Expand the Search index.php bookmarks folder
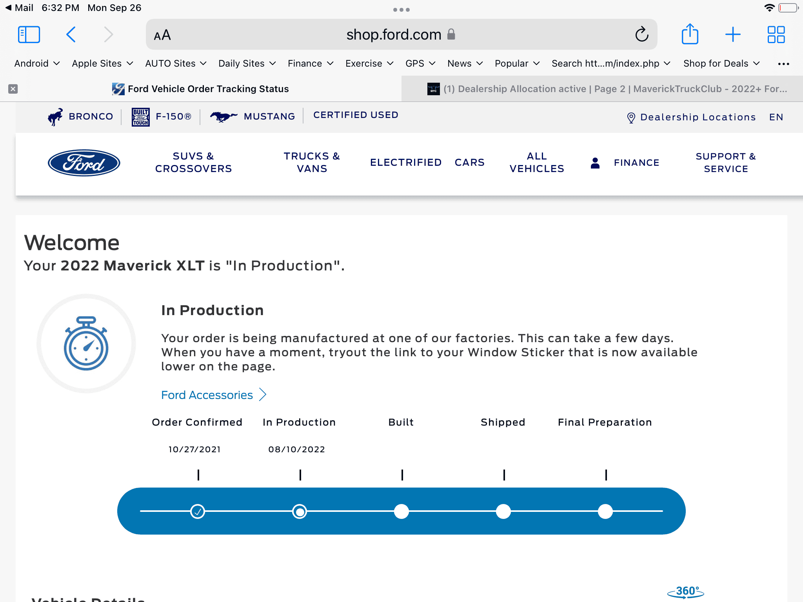This screenshot has height=602, width=803. (x=611, y=63)
